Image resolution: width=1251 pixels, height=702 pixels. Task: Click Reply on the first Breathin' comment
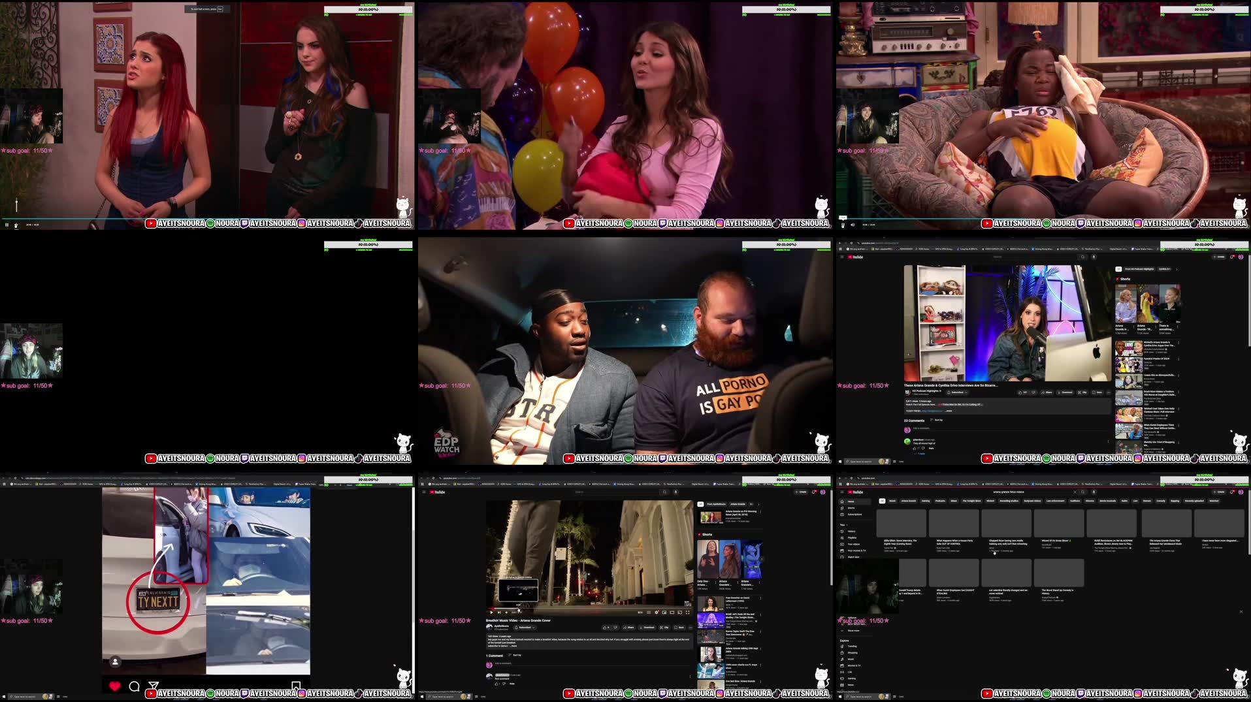(x=512, y=684)
